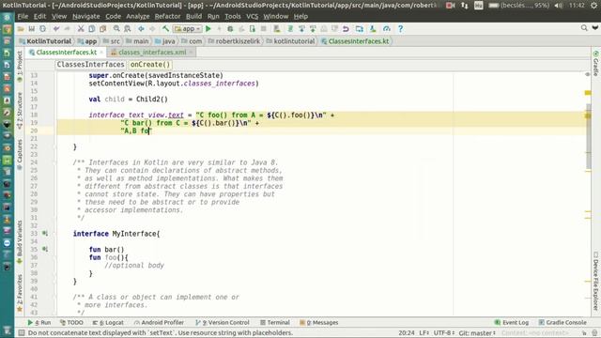Image resolution: width=601 pixels, height=338 pixels.
Task: Open the Ubuntu system gear menu top right
Action: click(593, 6)
